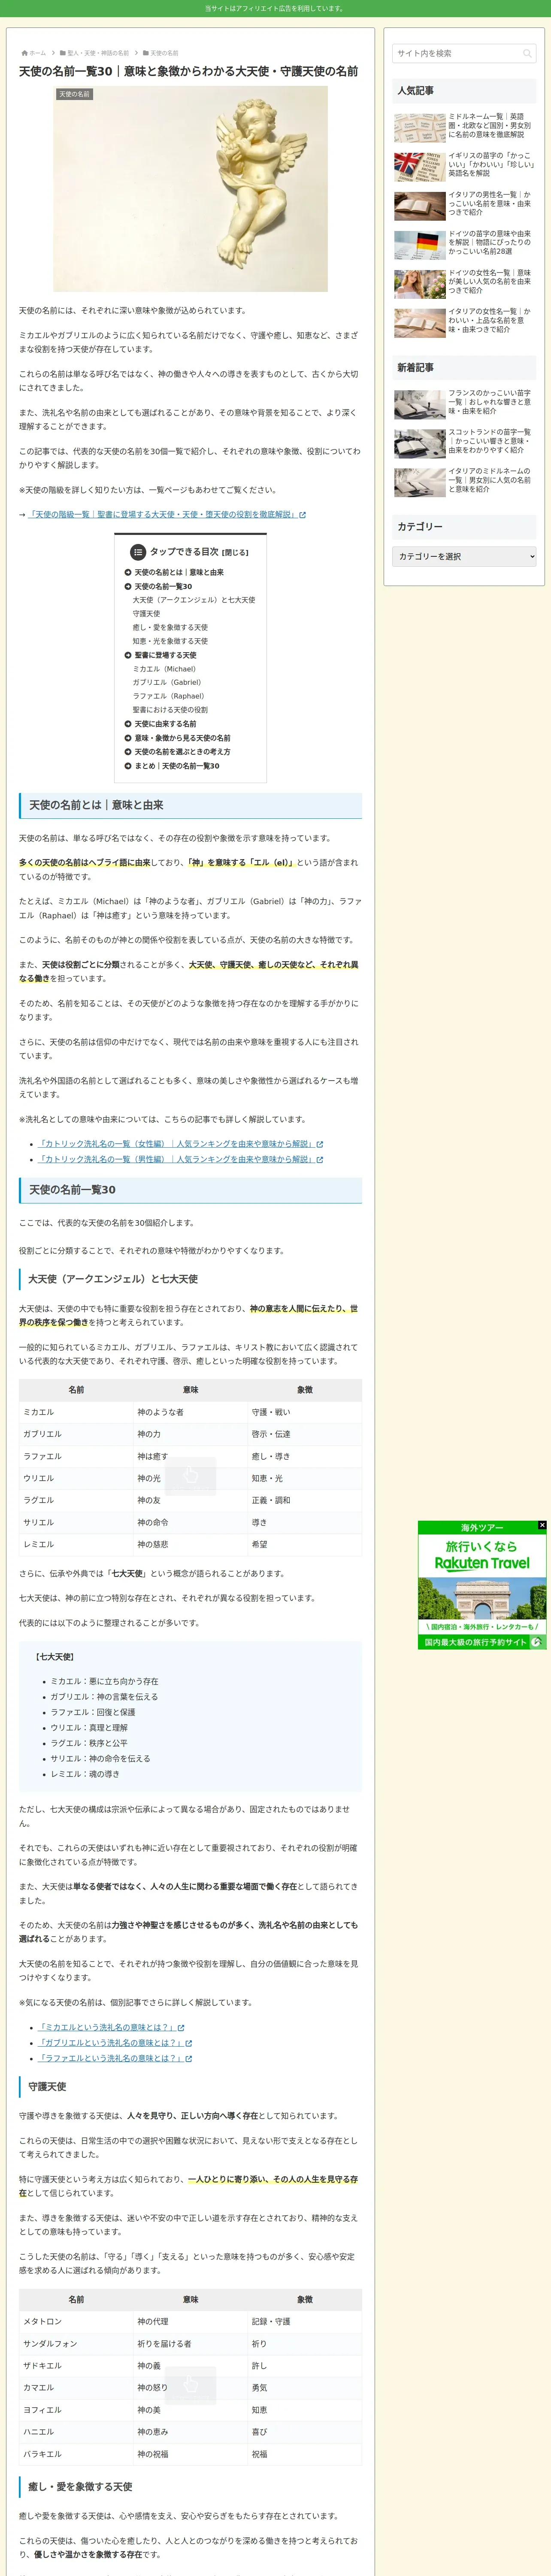
Task: Click the list icon beside タップできる目次
Action: [138, 552]
